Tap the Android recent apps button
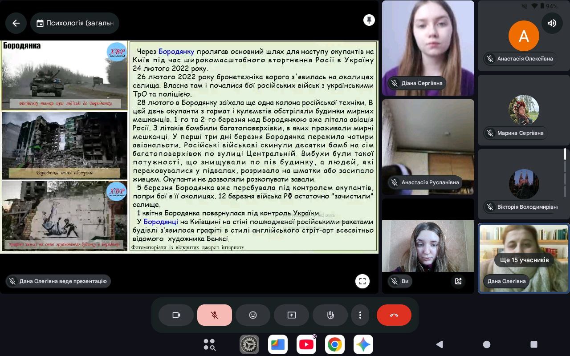The width and height of the screenshot is (570, 356). (534, 344)
